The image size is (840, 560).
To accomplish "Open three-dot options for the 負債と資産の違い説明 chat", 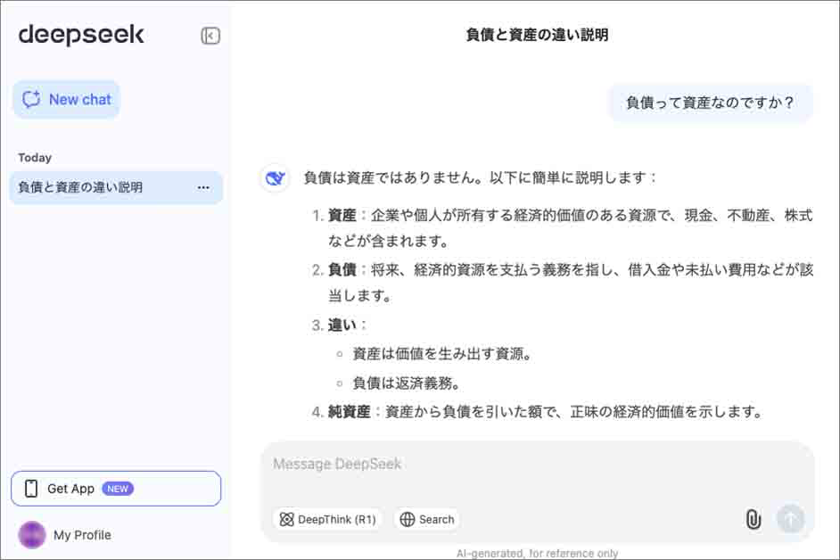I will point(203,188).
